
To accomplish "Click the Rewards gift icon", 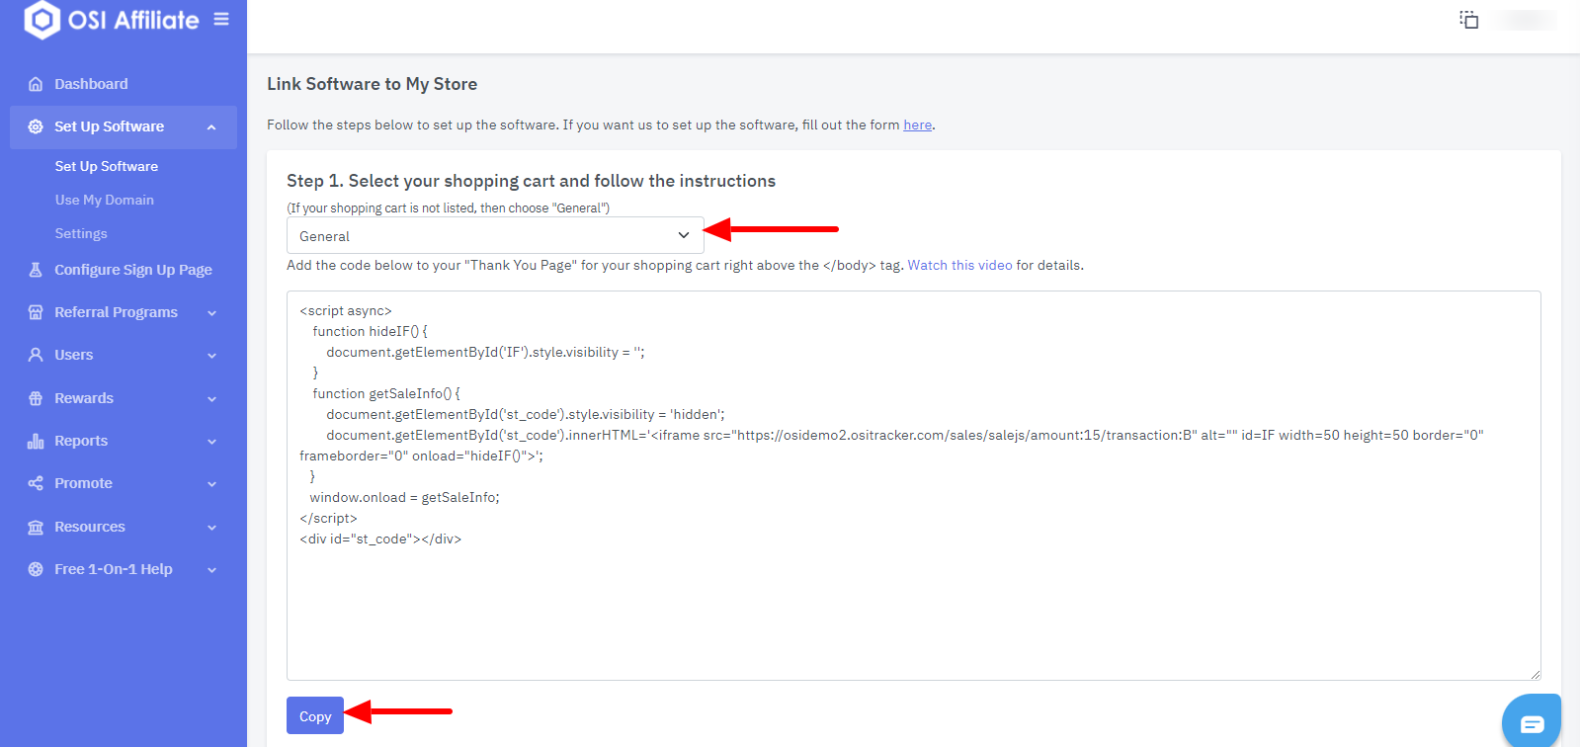I will 36,398.
